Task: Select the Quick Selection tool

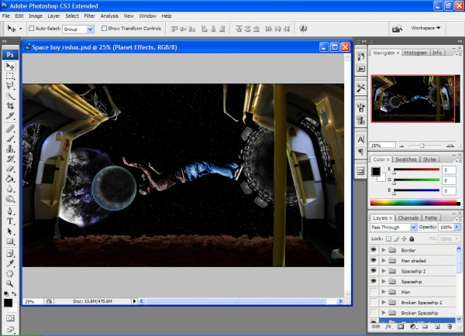Action: 10,96
